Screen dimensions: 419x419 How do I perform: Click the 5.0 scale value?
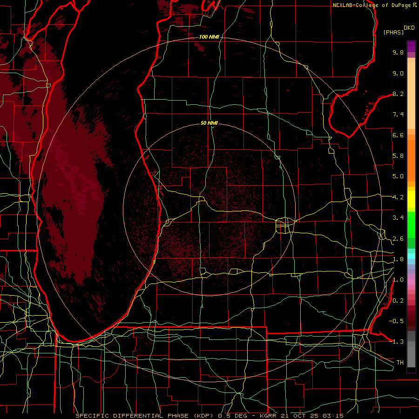point(398,176)
